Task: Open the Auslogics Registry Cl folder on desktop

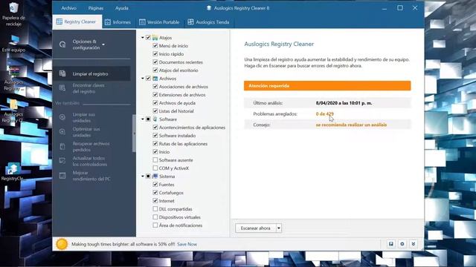Action: pyautogui.click(x=13, y=111)
